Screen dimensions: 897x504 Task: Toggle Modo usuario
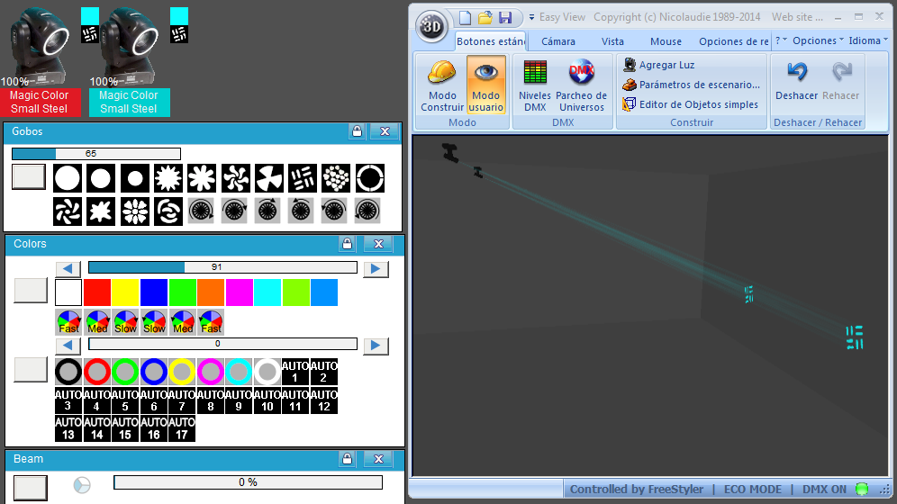485,85
